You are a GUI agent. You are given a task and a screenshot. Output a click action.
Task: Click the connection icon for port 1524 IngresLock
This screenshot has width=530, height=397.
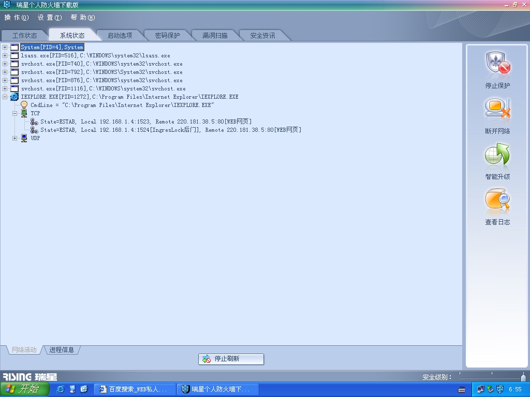(x=34, y=130)
